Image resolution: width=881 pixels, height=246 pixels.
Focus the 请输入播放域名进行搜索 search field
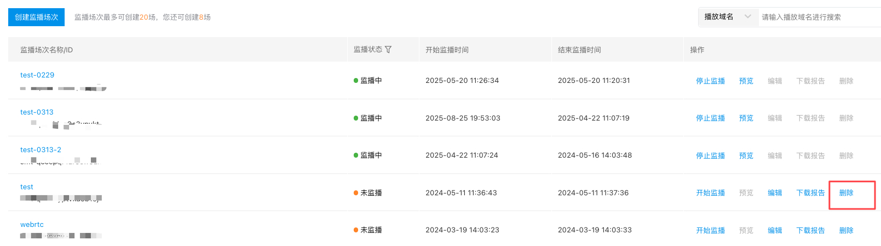(819, 17)
